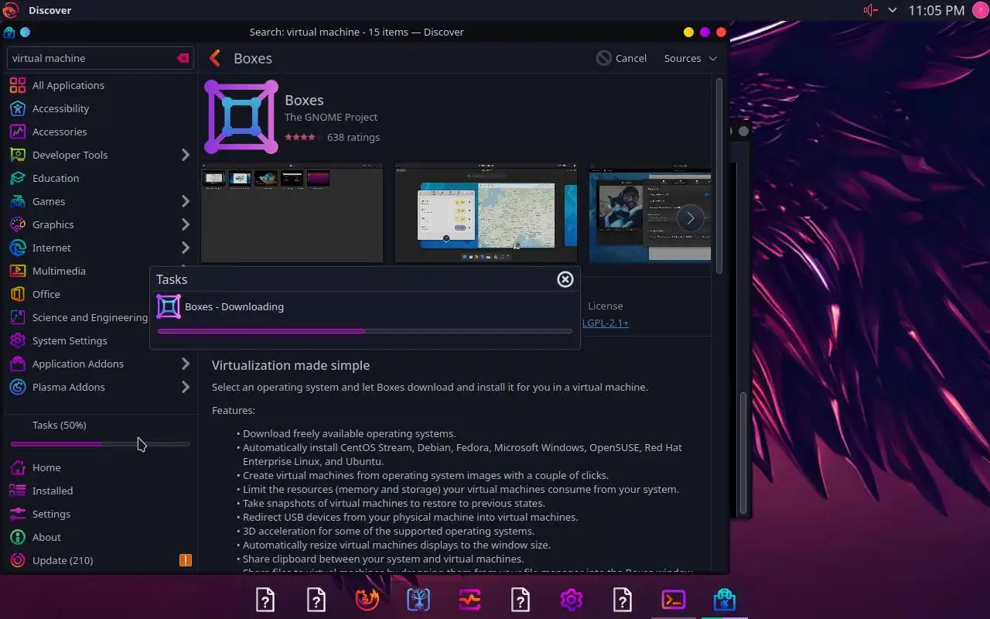Close the Tasks popup with the X icon
Viewport: 990px width, 619px height.
tap(565, 279)
